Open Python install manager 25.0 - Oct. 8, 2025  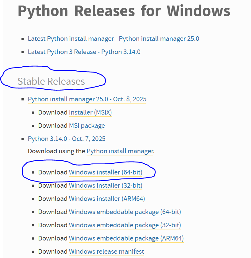(x=87, y=99)
